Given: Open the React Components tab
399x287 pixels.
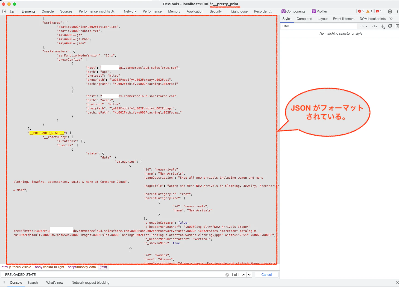Looking at the screenshot, I should [x=294, y=11].
